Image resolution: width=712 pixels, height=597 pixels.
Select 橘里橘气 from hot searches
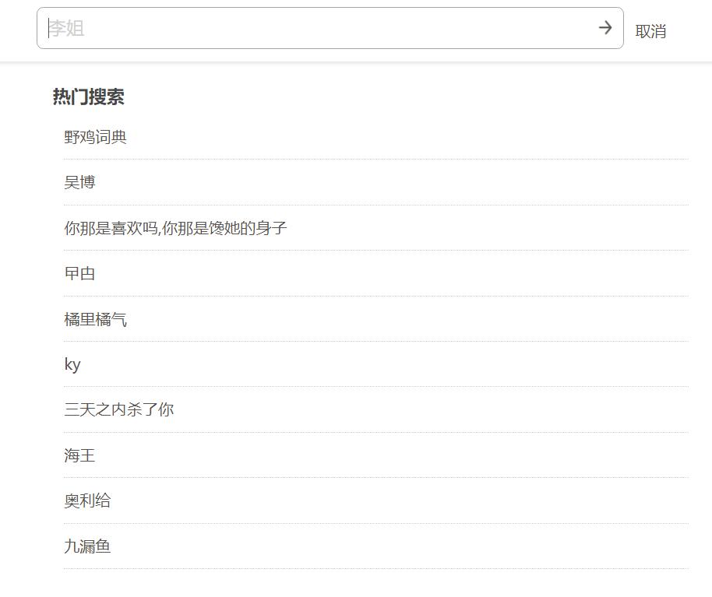[97, 318]
